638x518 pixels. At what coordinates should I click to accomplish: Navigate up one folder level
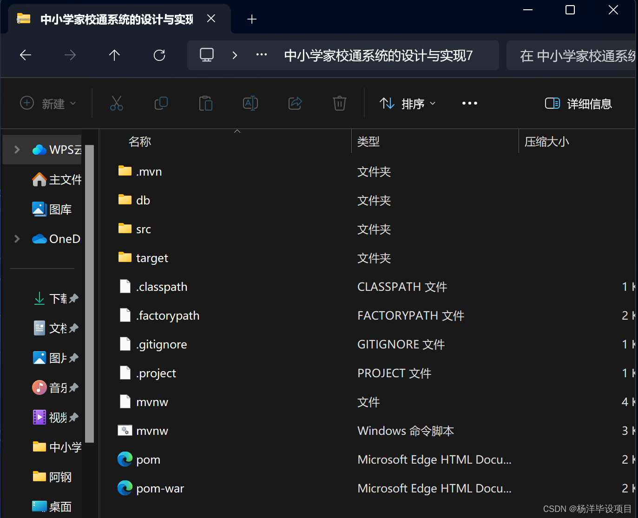pyautogui.click(x=115, y=55)
